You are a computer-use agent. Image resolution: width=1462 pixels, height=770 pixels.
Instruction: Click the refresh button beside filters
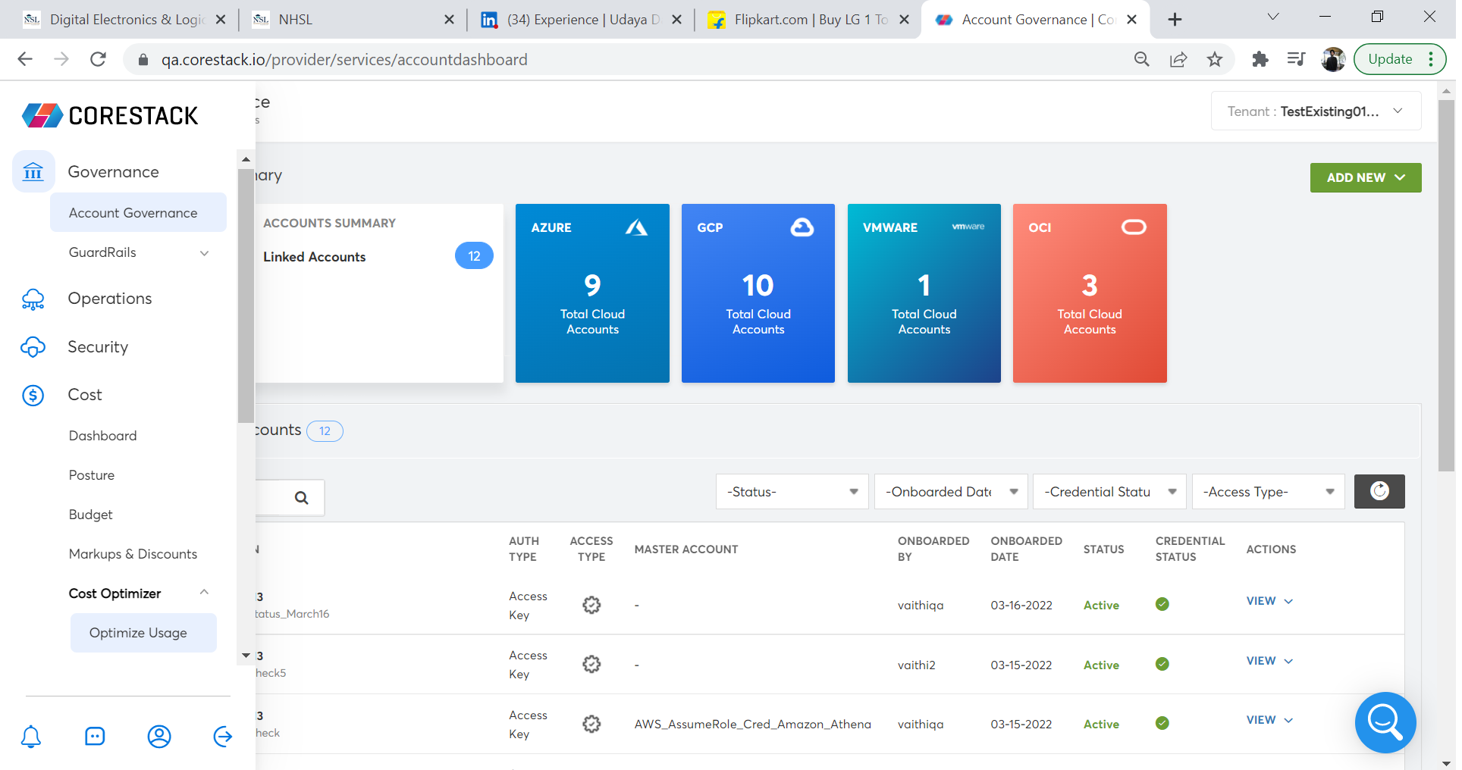tap(1379, 491)
